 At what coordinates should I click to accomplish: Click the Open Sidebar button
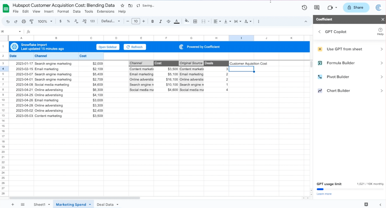[x=108, y=47]
